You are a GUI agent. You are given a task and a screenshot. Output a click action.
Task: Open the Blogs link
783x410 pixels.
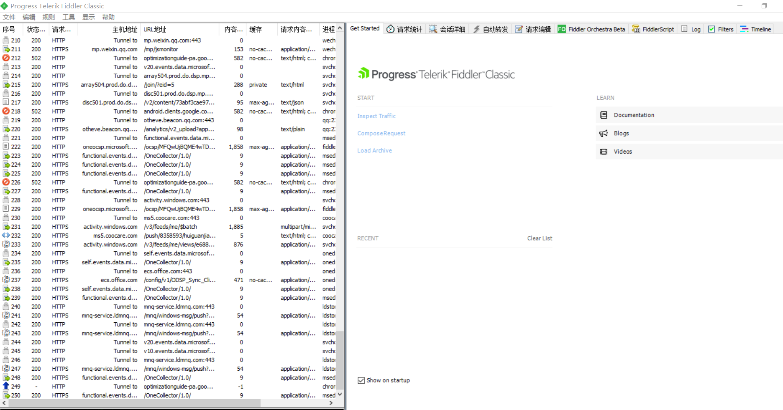[x=621, y=133]
